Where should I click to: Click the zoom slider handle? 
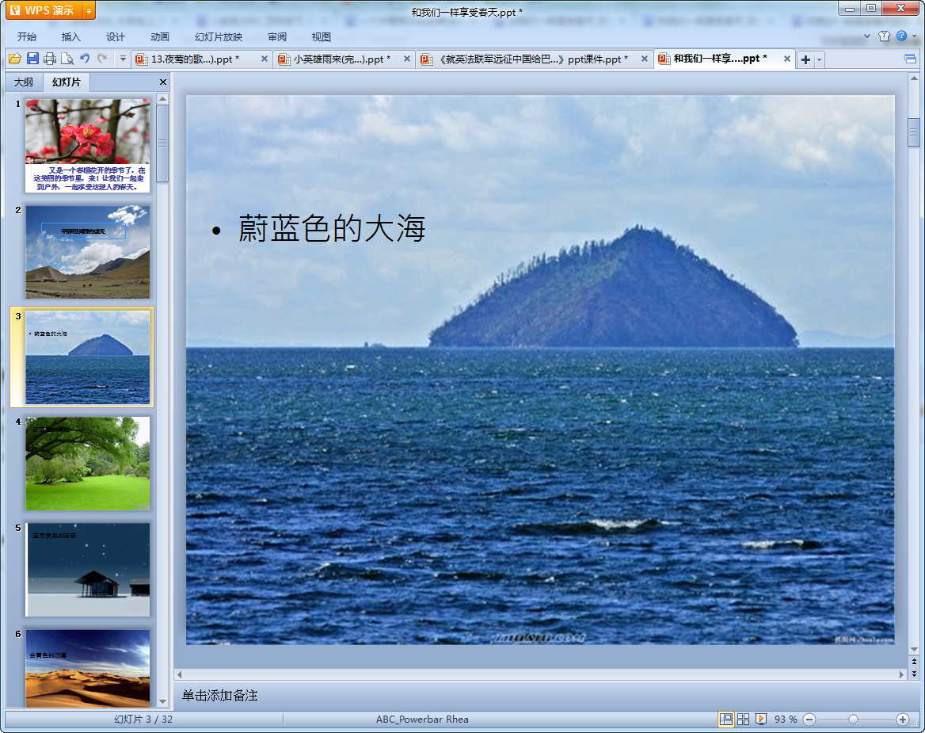pyautogui.click(x=853, y=719)
